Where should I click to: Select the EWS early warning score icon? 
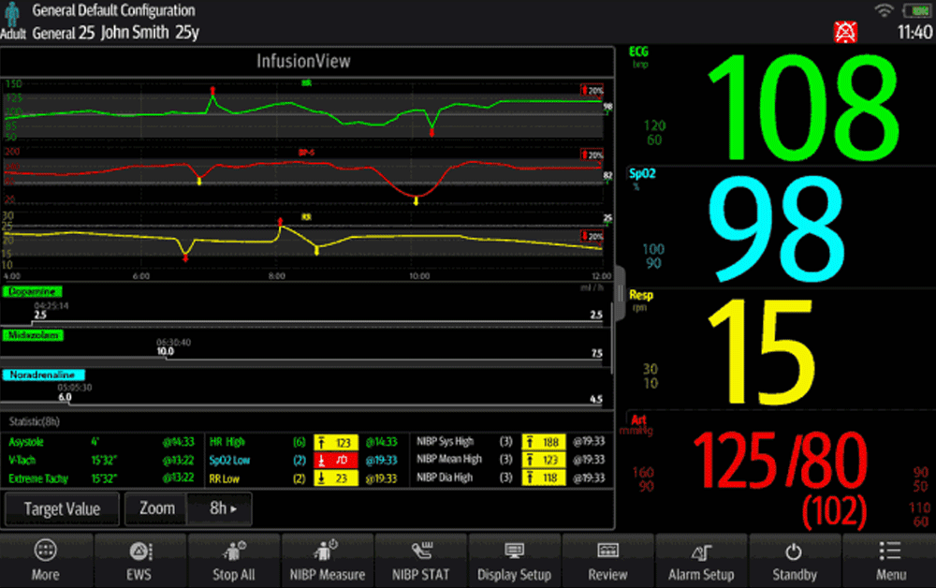(139, 559)
